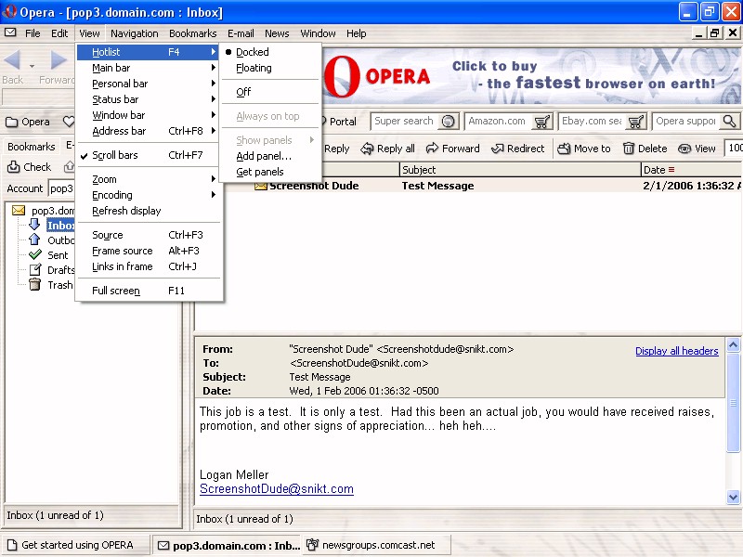Select the Inbox folder in tree
Image resolution: width=743 pixels, height=557 pixels.
[60, 226]
